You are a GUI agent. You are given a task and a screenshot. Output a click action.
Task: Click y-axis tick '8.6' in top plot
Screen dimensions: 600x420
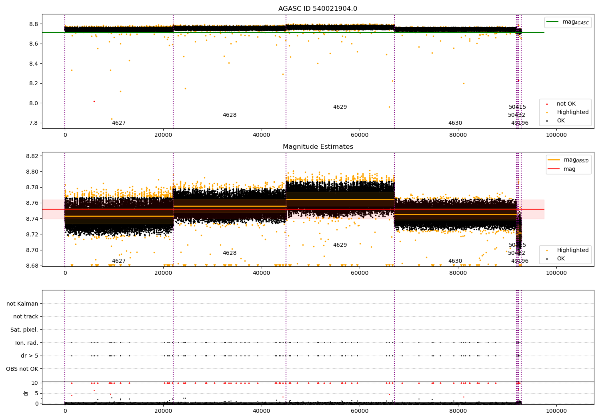click(x=34, y=44)
